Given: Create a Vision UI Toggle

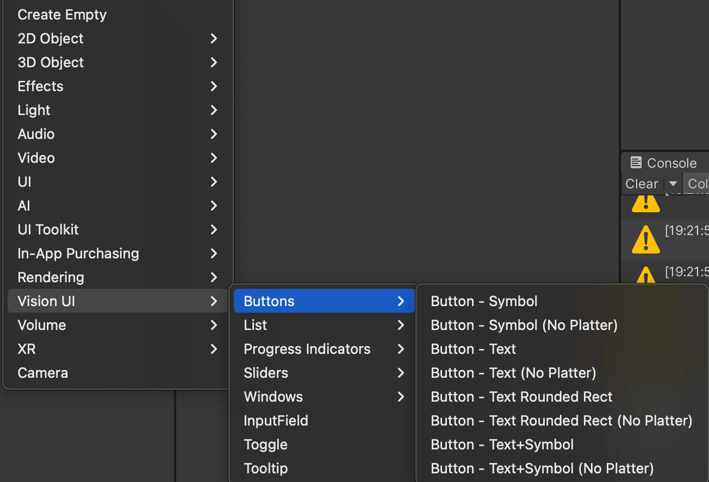Looking at the screenshot, I should coord(324,445).
